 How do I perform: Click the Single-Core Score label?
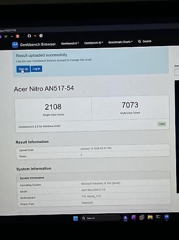click(53, 115)
